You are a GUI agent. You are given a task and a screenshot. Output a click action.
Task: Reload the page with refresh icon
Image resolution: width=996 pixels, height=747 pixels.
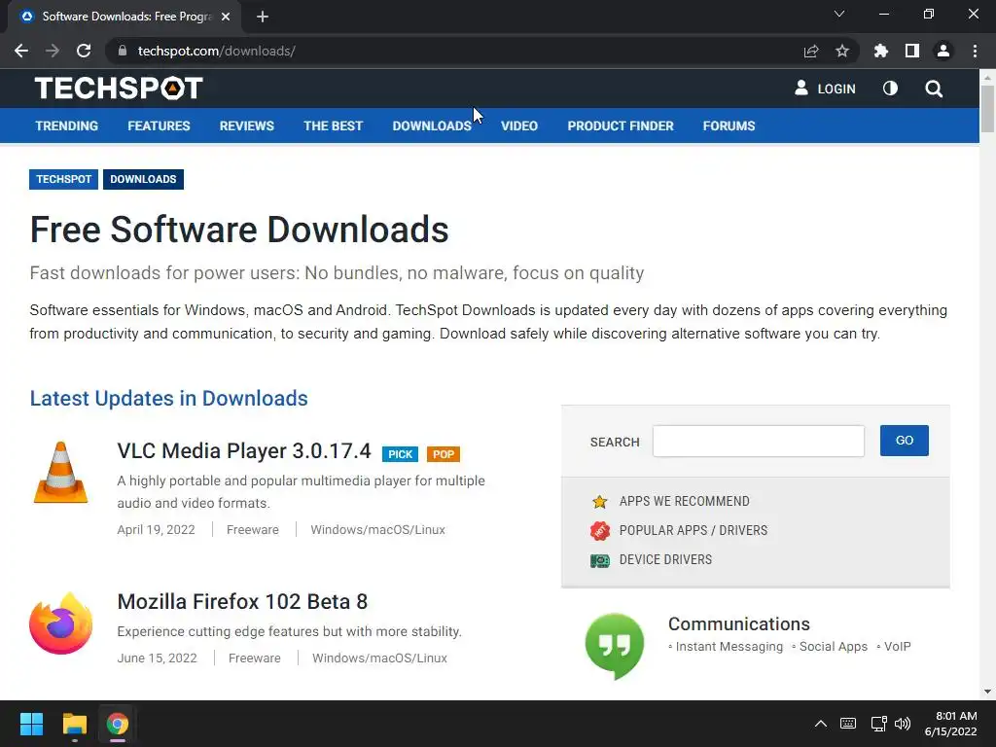(x=84, y=51)
